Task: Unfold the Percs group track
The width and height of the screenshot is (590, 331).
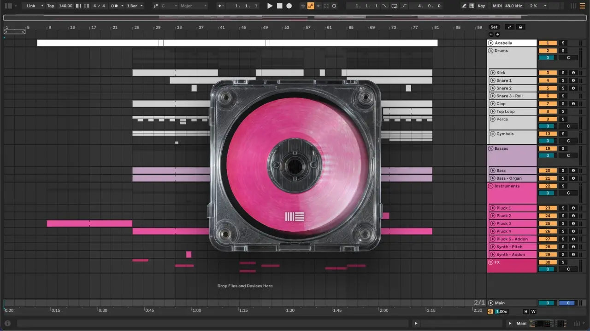Action: (493, 119)
